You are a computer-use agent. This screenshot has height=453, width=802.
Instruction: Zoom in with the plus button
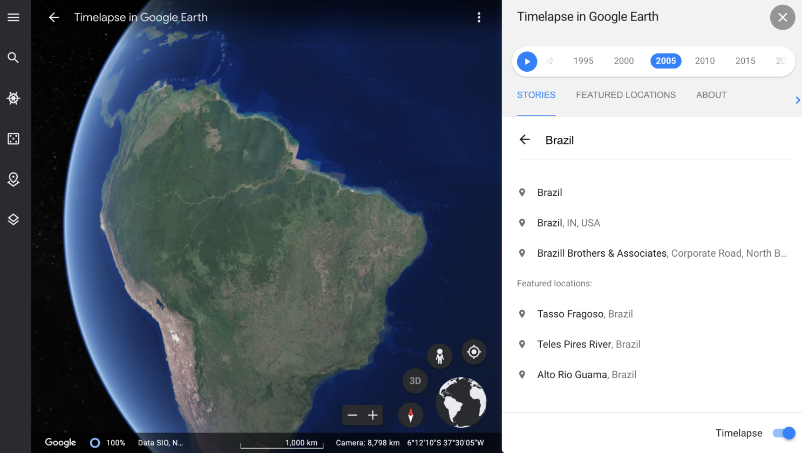coord(373,415)
